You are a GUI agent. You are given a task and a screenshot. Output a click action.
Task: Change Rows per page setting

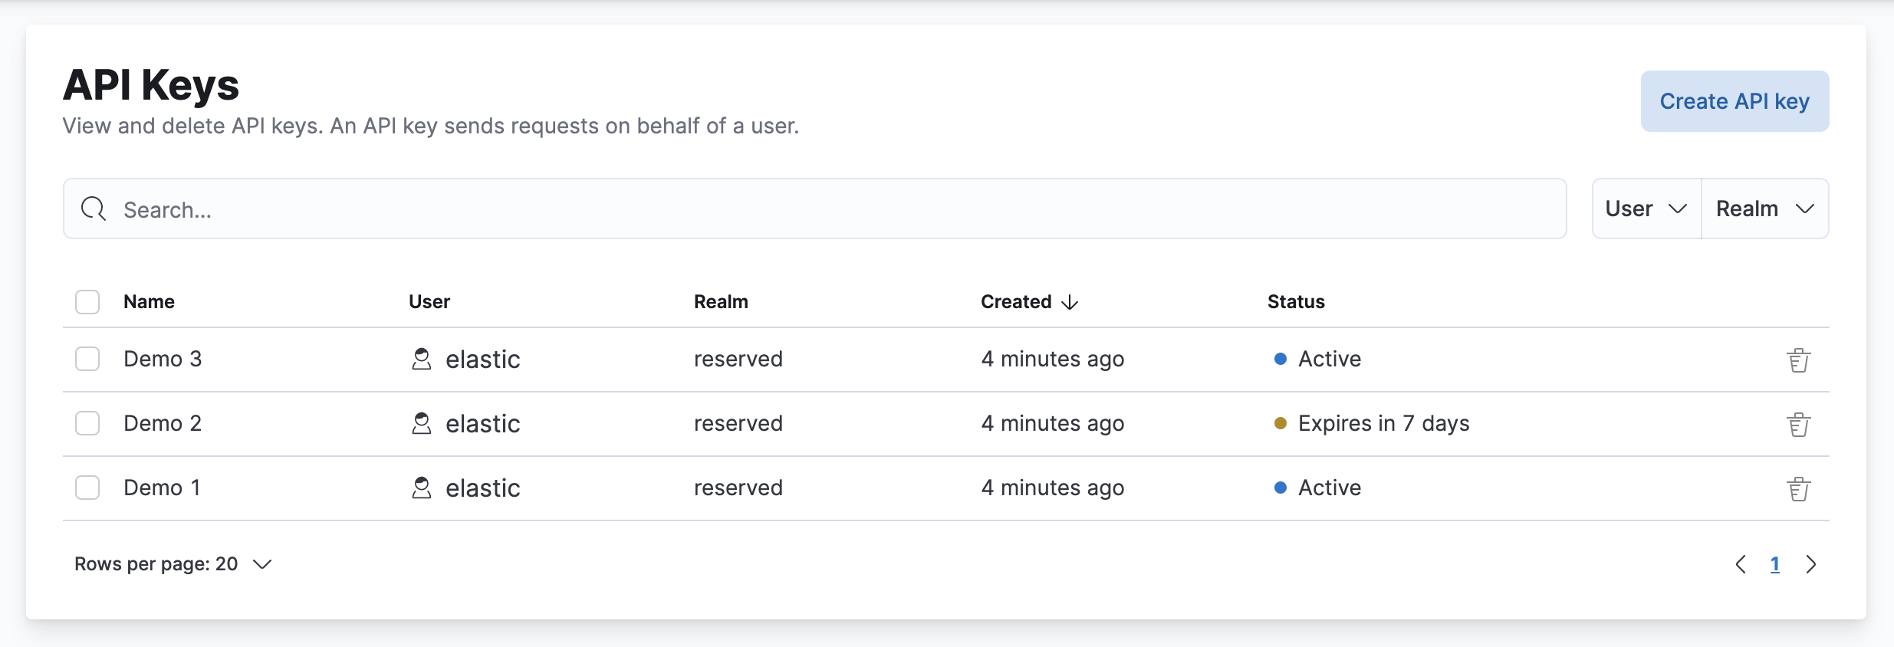point(173,564)
